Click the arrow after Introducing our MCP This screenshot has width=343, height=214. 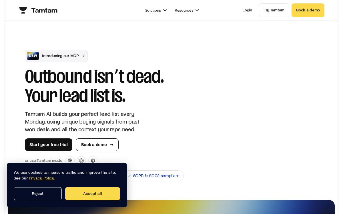pos(83,56)
